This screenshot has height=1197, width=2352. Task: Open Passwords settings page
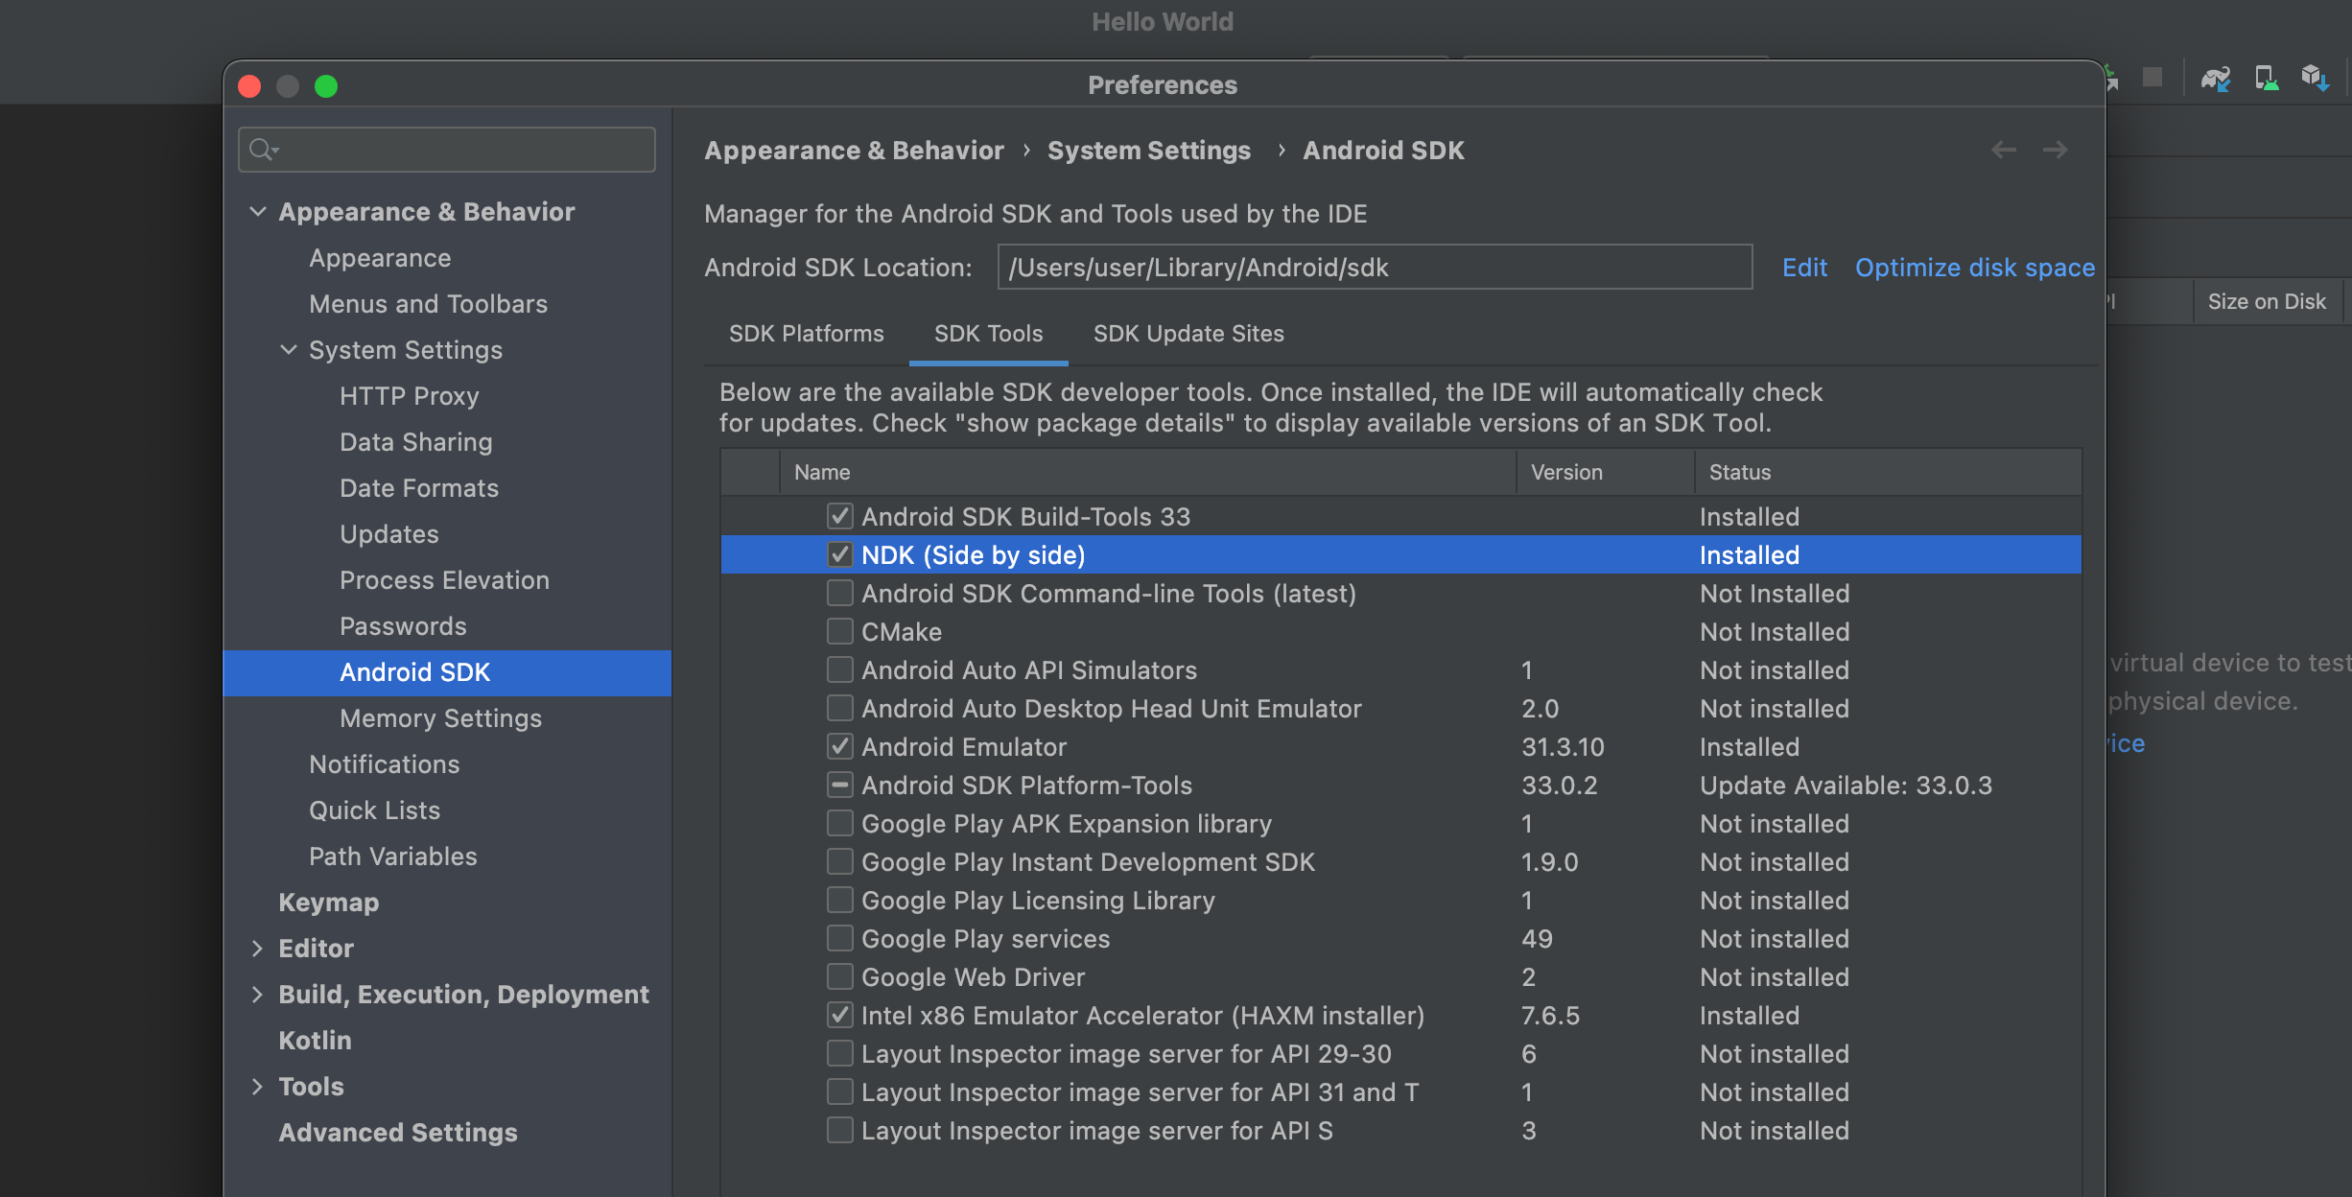pyautogui.click(x=403, y=626)
